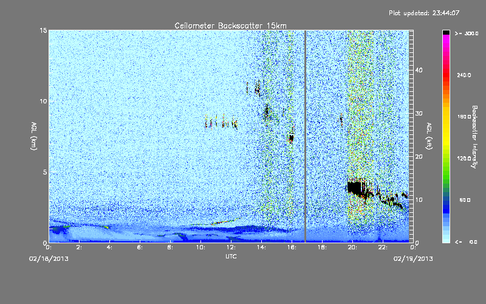The width and height of the screenshot is (486, 304).
Task: Click the black cloud patch at 16 UTC
Action: pyautogui.click(x=291, y=138)
